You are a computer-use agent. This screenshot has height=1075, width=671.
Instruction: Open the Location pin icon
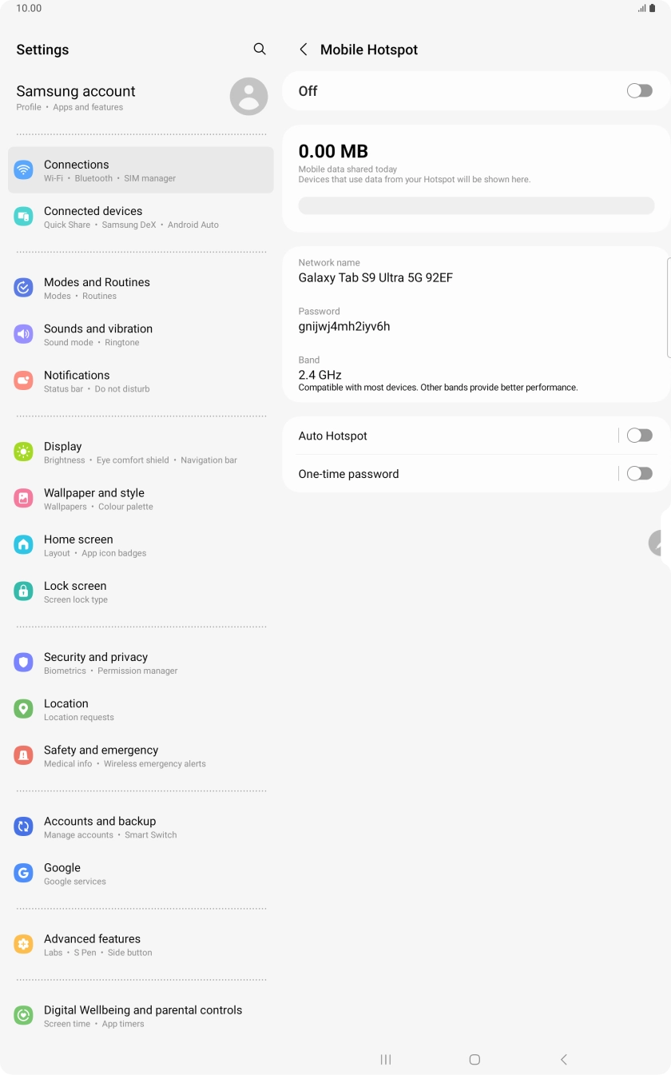click(23, 709)
